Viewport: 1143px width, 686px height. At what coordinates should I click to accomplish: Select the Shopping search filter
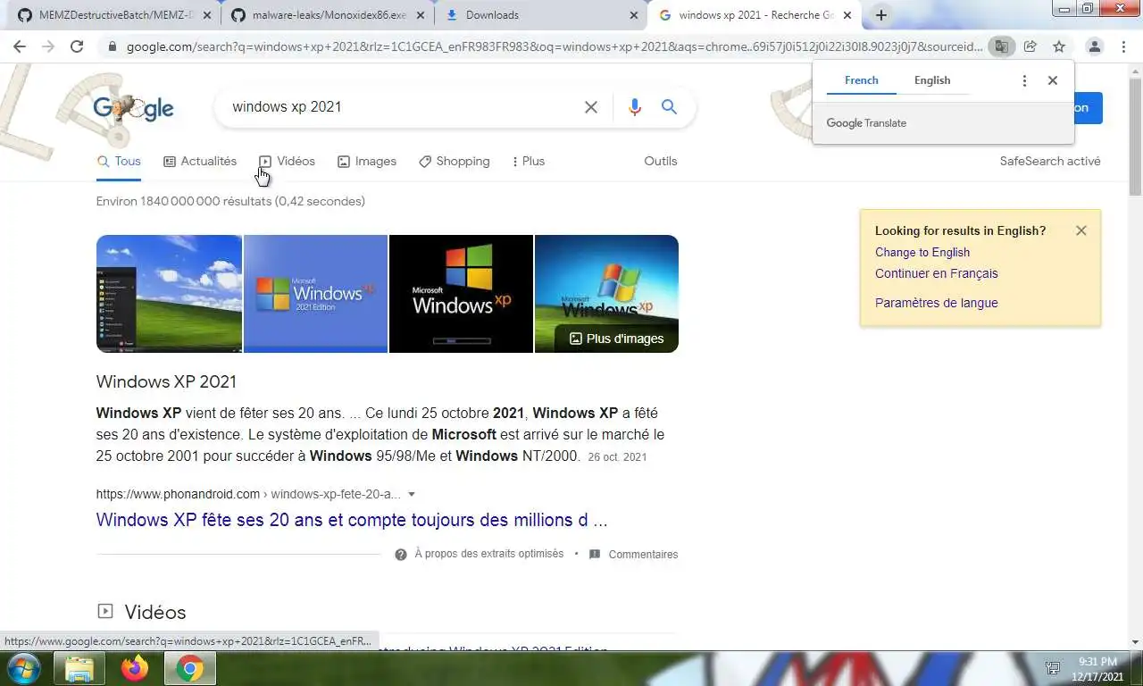point(455,162)
